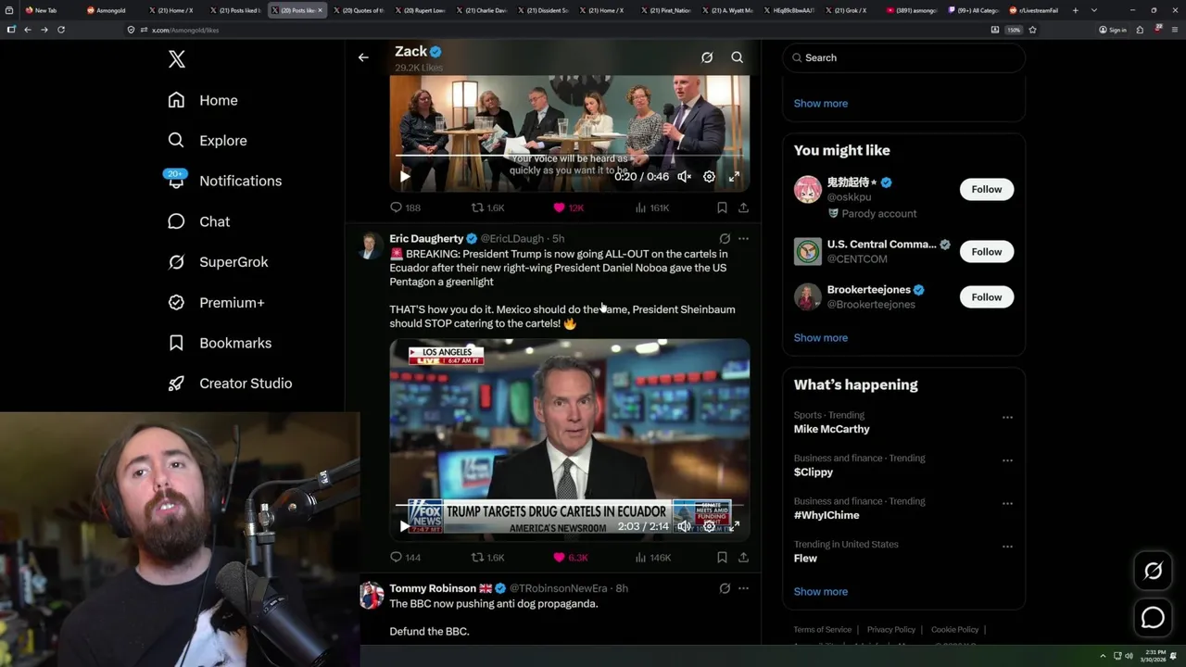Viewport: 1186px width, 667px height.
Task: Click Grok icon on Eric Daugherty post
Action: [725, 238]
